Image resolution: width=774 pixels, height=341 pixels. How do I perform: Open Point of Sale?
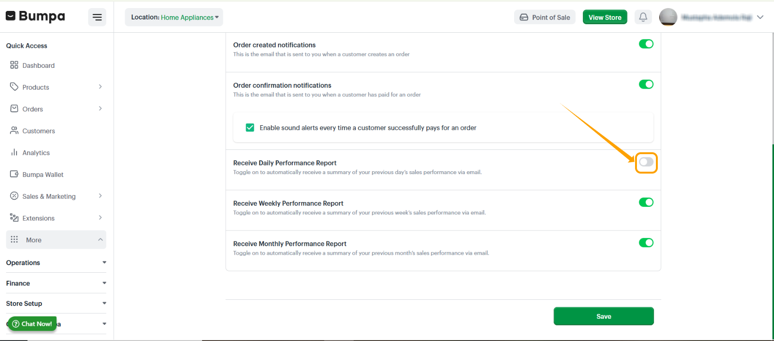pyautogui.click(x=545, y=17)
